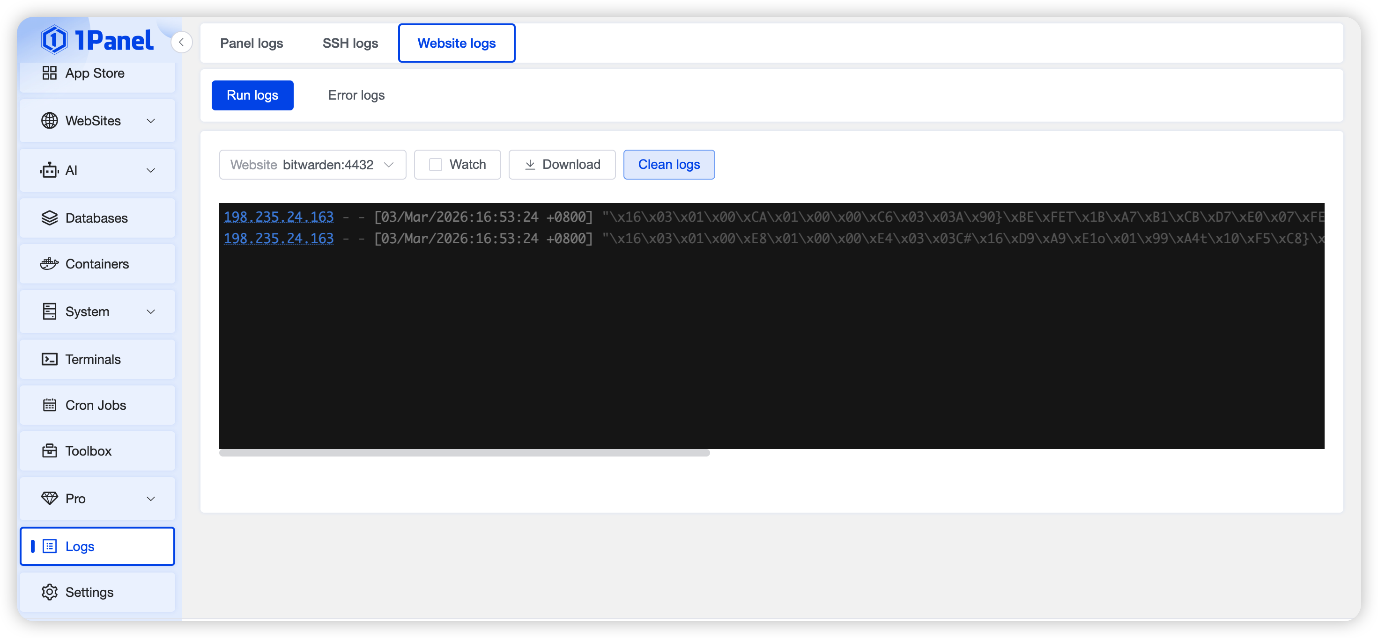Open Containers via the Docker whale icon
This screenshot has width=1378, height=638.
49,264
